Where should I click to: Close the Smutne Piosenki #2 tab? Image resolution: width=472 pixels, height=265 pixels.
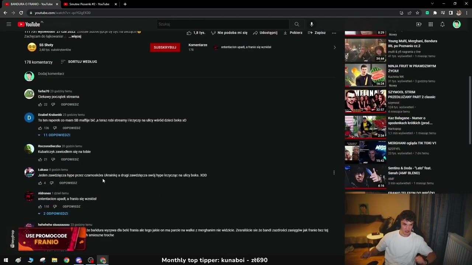click(116, 4)
